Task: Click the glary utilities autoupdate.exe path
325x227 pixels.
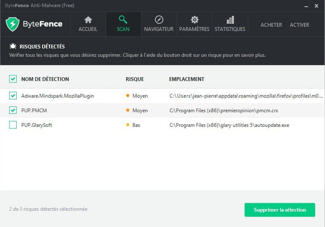Action: [229, 125]
